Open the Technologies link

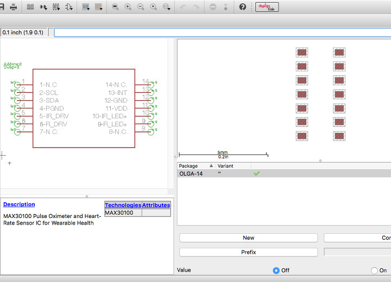tap(123, 206)
